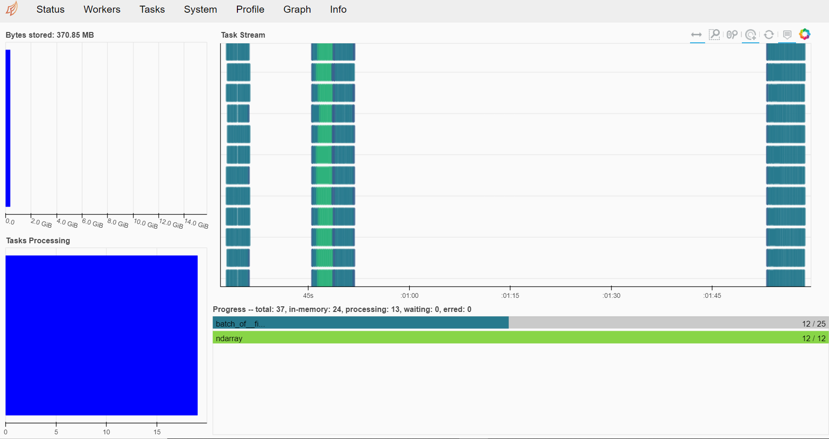Open the Graph tab
This screenshot has width=829, height=439.
tap(297, 9)
